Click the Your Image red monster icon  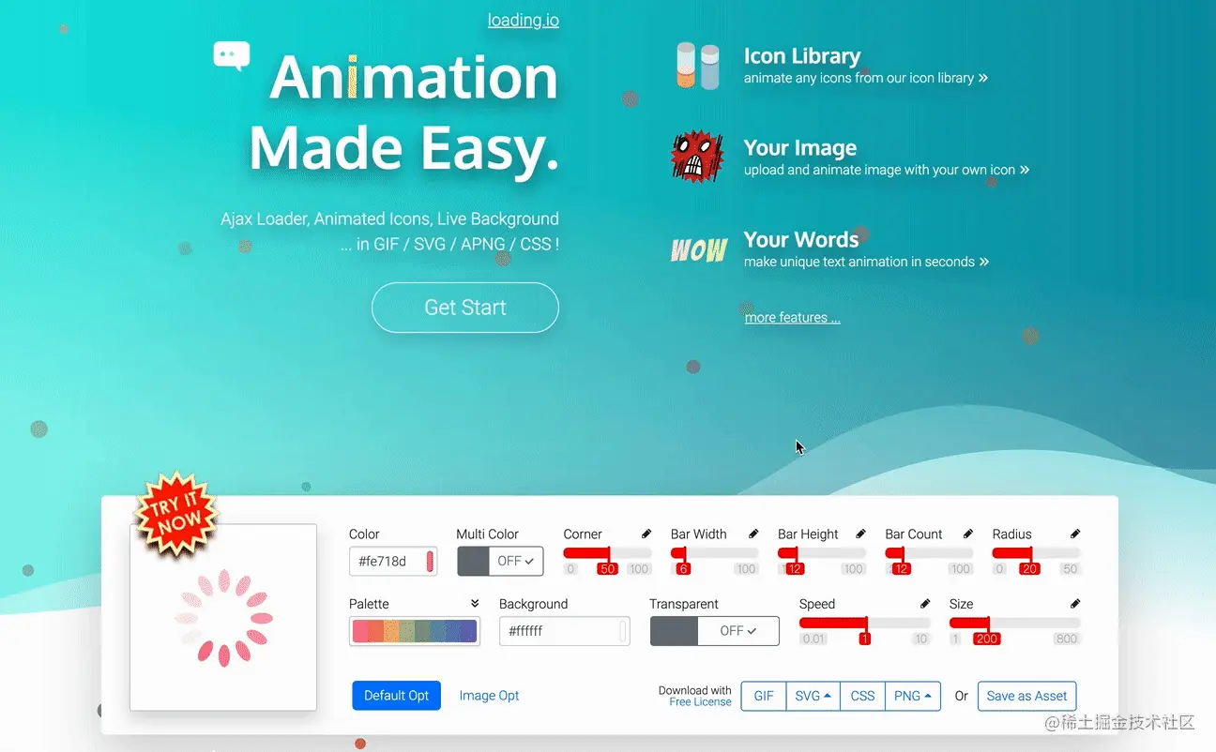pos(696,157)
